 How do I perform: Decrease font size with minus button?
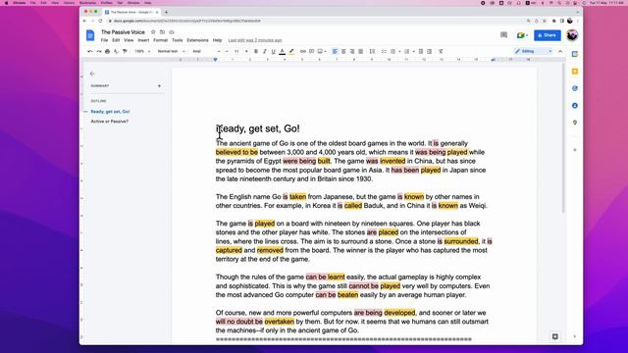coord(227,52)
